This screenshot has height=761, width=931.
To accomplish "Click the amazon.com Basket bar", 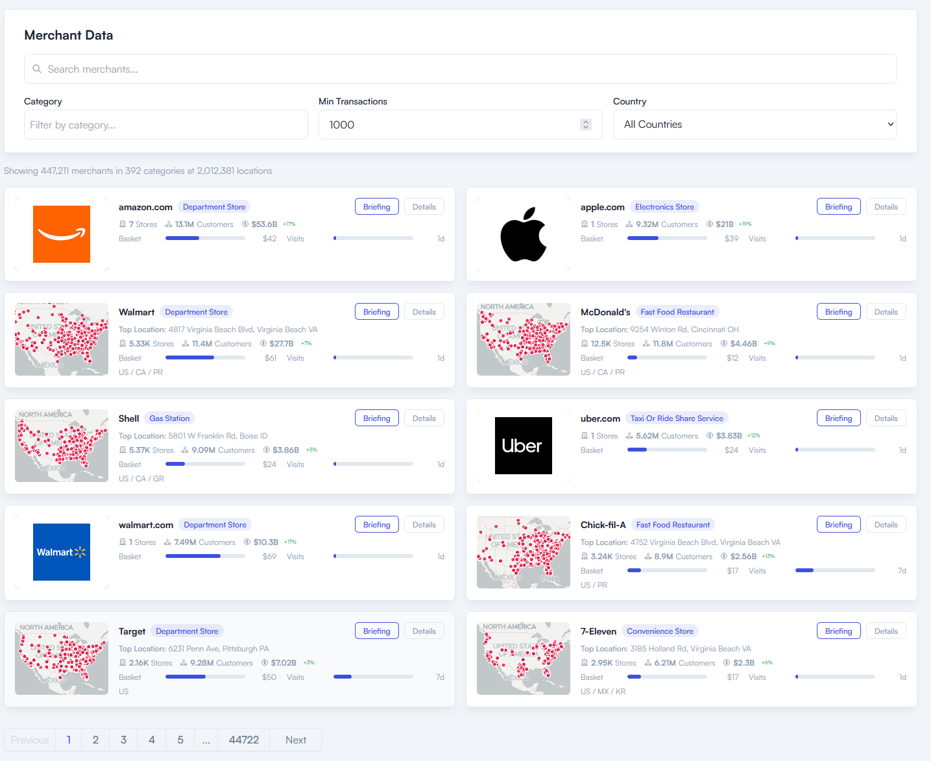I will point(205,238).
